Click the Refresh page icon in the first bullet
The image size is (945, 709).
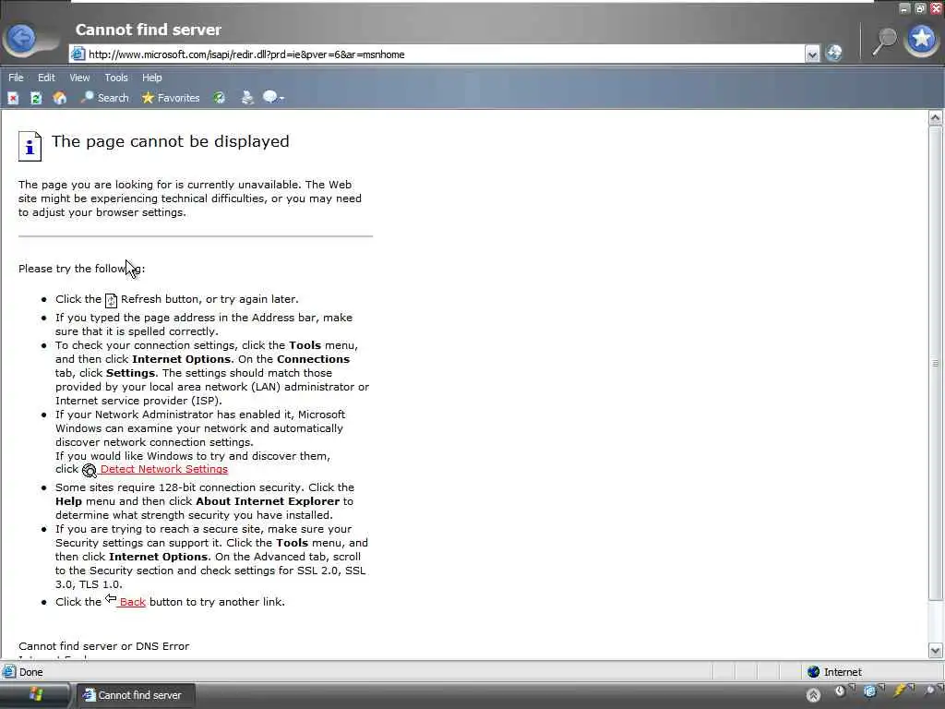tap(111, 300)
